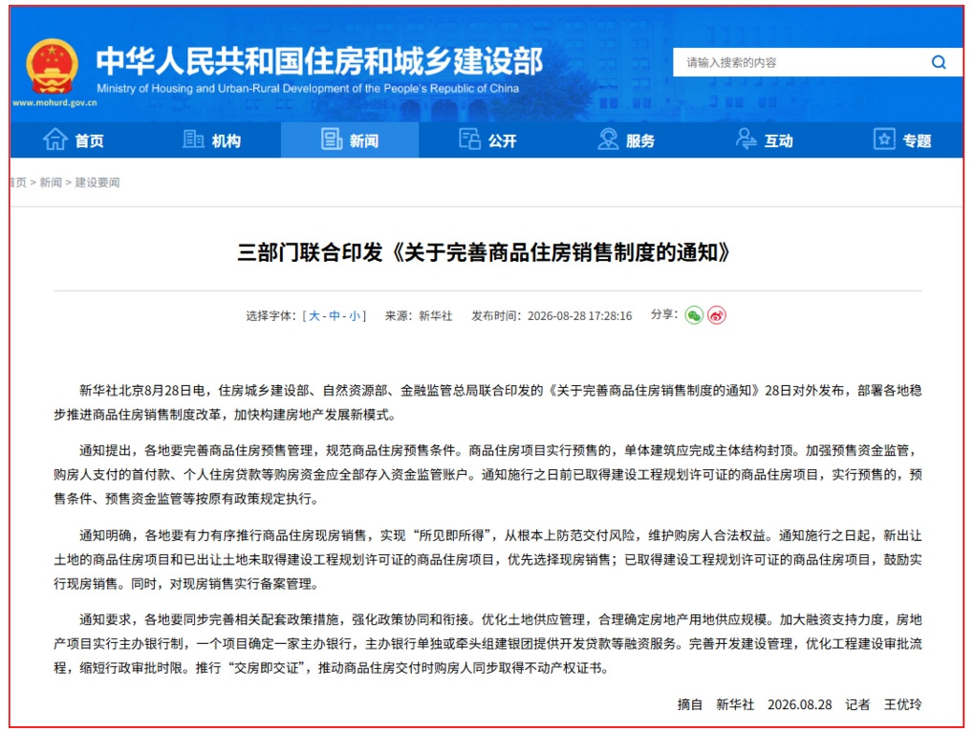Share article via WeChat icon

click(694, 315)
